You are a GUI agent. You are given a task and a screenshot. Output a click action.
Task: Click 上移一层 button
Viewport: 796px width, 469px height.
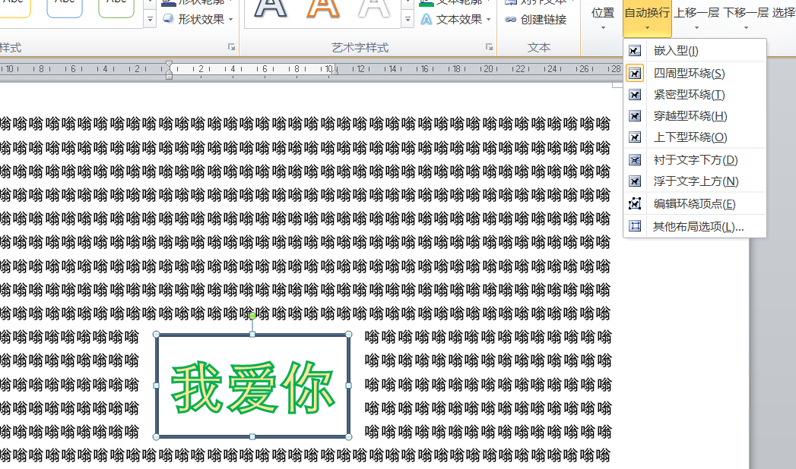[696, 18]
